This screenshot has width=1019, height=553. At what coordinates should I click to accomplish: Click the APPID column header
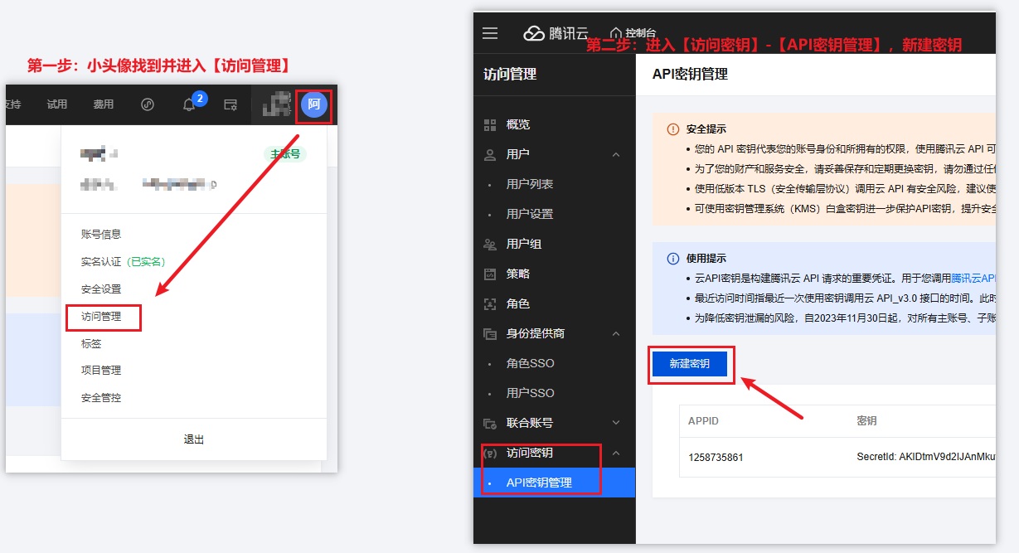pyautogui.click(x=703, y=421)
